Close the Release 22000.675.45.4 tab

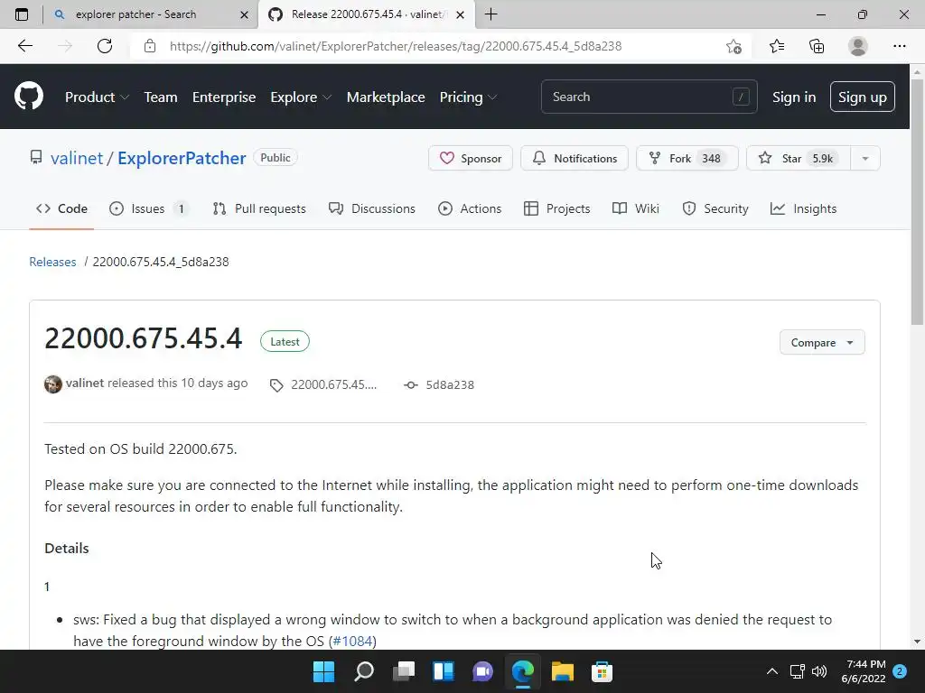click(461, 14)
